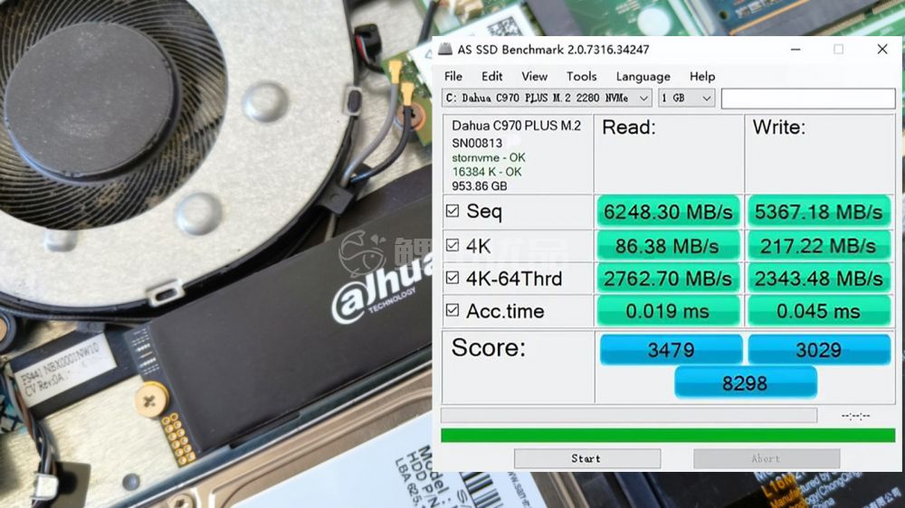Open the View menu

535,76
